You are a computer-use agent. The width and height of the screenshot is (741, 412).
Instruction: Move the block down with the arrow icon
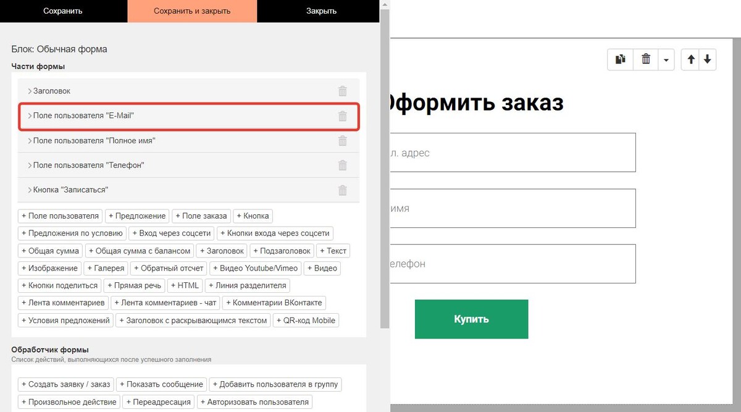click(x=708, y=59)
